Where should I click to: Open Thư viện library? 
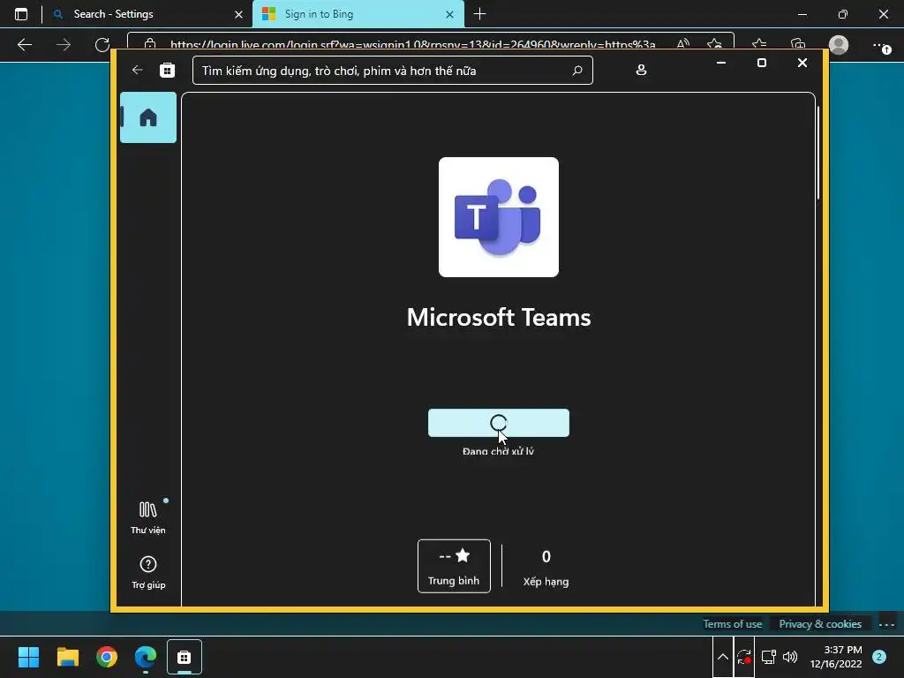(x=148, y=517)
